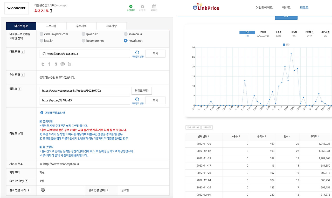Click 대표링크변환 refresh icon next to the main link
Image resolution: width=332 pixels, height=198 pixels.
[137, 52]
